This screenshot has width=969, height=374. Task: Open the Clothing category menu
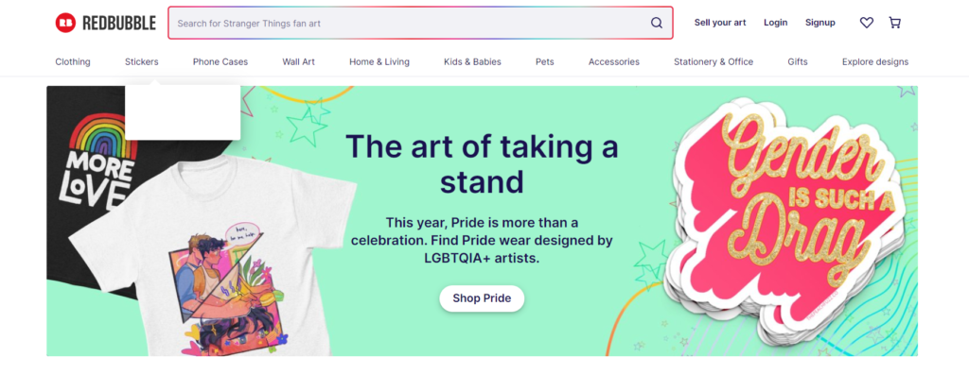click(x=73, y=61)
